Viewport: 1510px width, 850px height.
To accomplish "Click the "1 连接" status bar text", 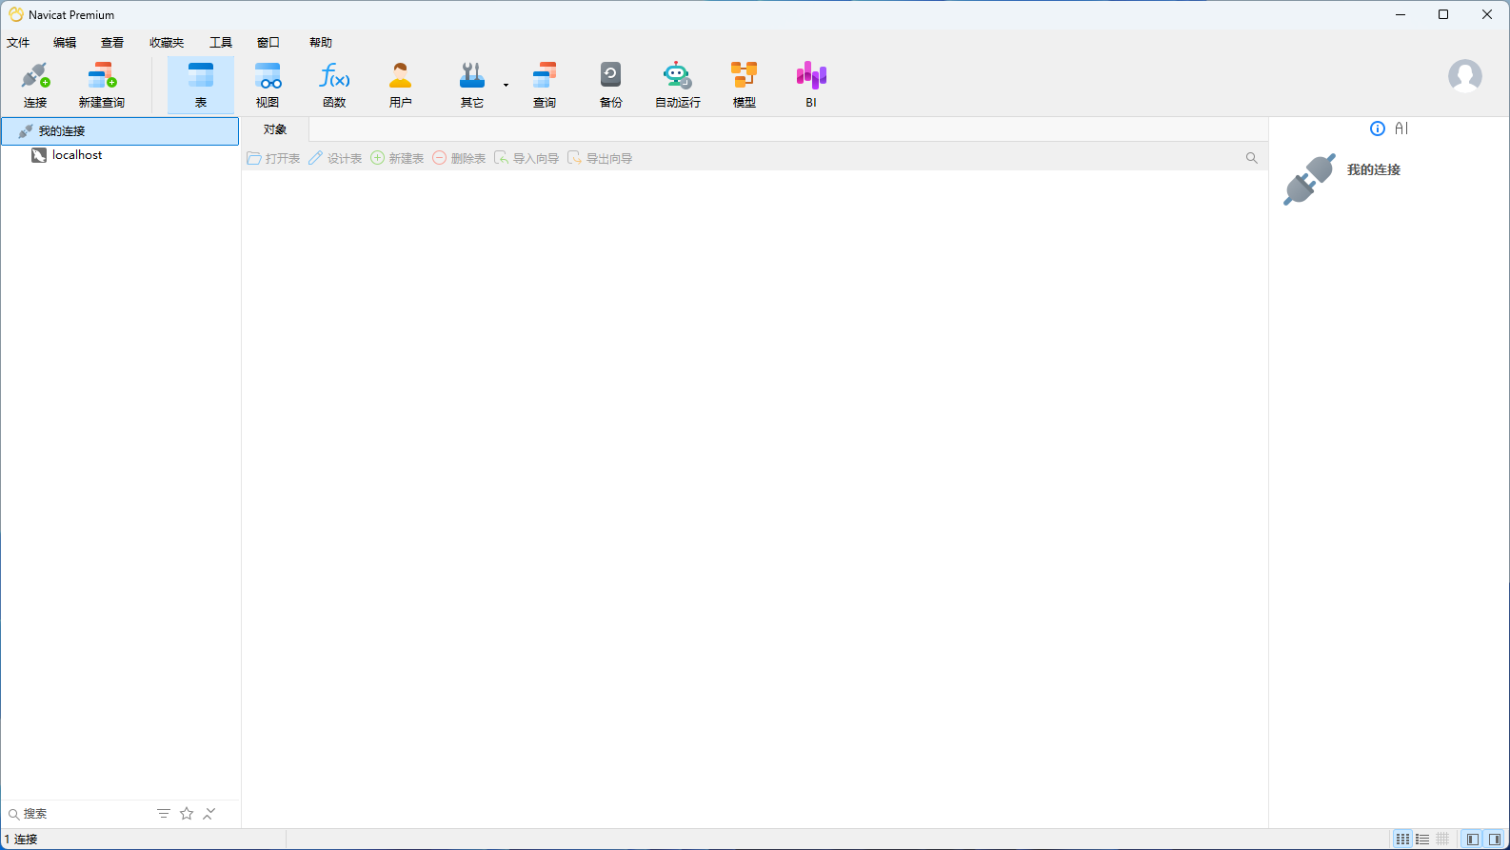I will (21, 840).
